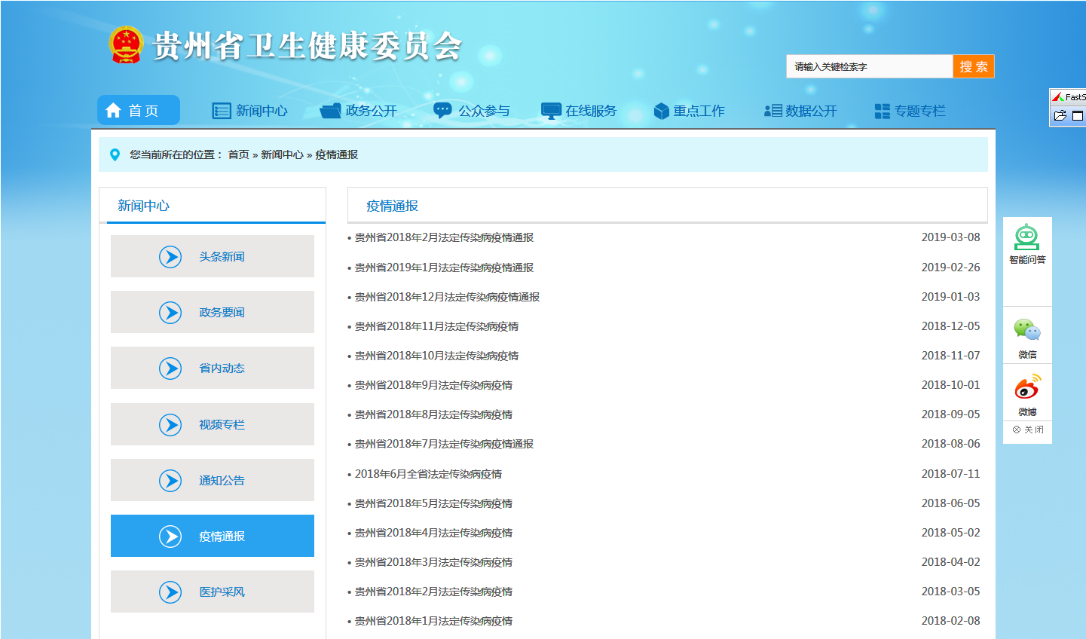Open the 智能问答 robot assistant icon
Viewport: 1086px width, 639px height.
pos(1026,237)
